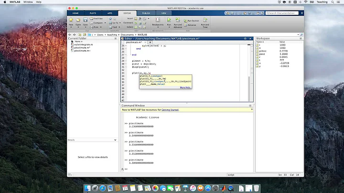Open the Current Folder panel actions menu

coord(116,38)
